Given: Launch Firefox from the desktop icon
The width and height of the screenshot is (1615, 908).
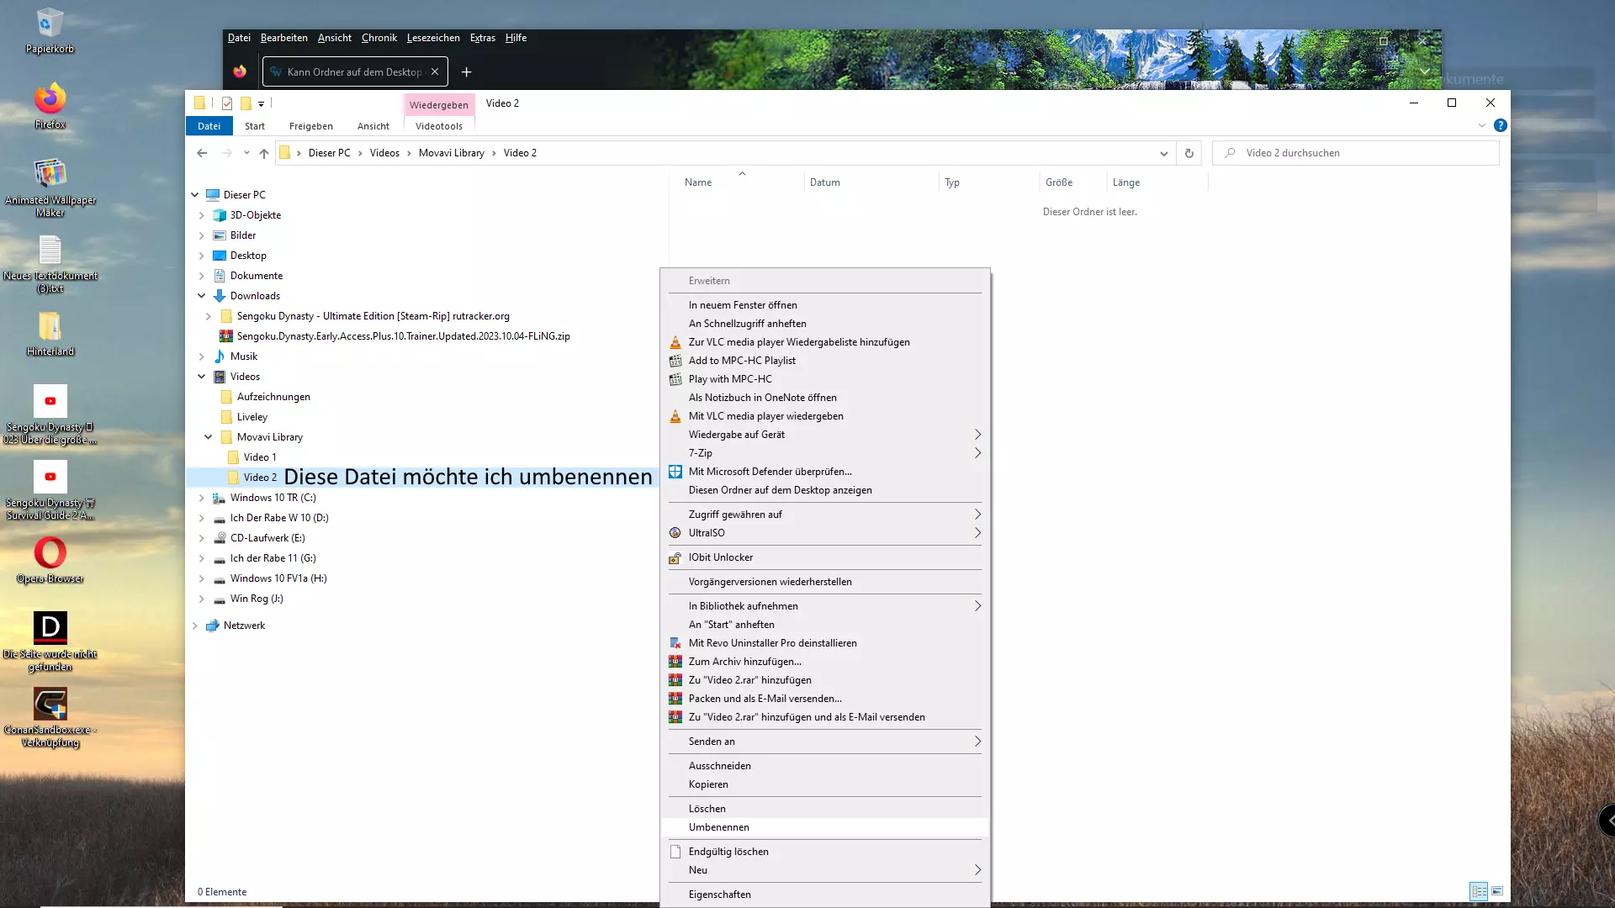Looking at the screenshot, I should pos(50,106).
